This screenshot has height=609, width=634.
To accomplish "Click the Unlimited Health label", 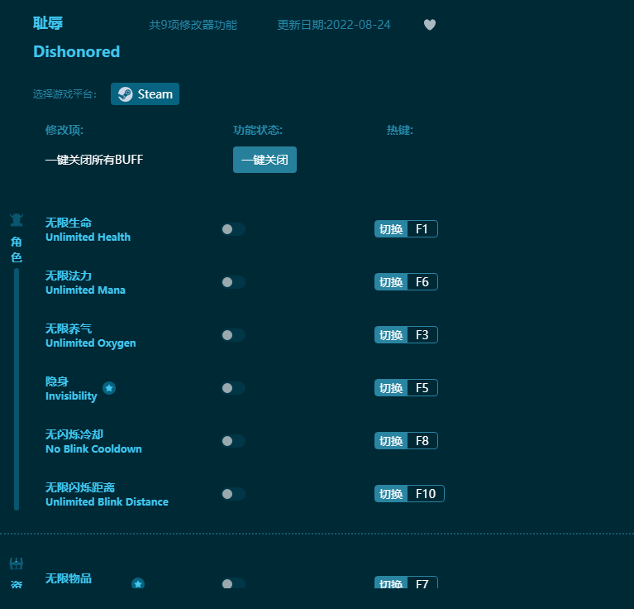I will click(88, 237).
